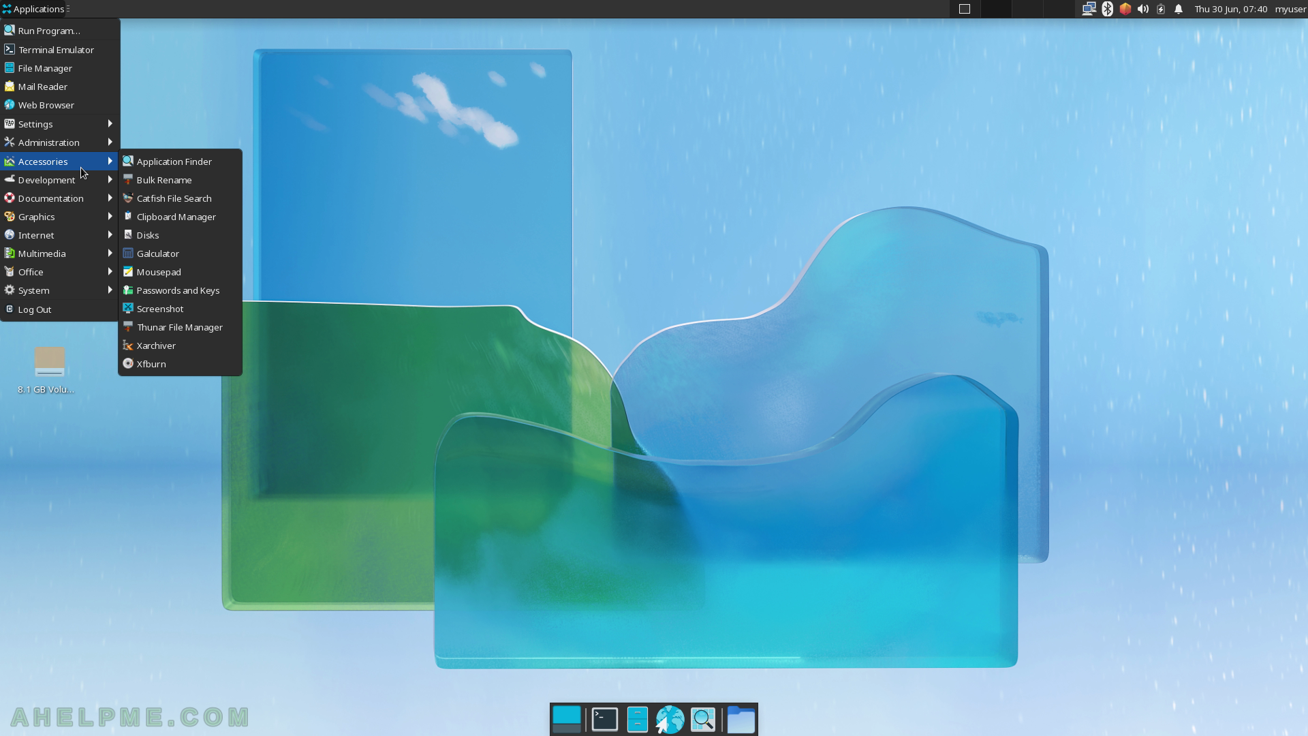Image resolution: width=1308 pixels, height=736 pixels.
Task: Launch terminal from the bottom dock
Action: coord(605,720)
